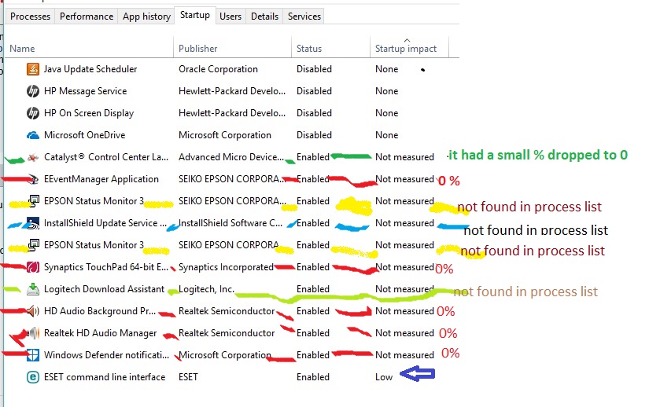Viewport: 649px width, 407px height.
Task: Click Enabled status of ESET command line interface
Action: pyautogui.click(x=313, y=377)
